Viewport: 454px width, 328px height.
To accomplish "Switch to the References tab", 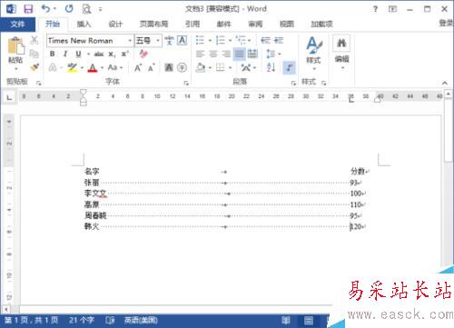I will coord(192,25).
